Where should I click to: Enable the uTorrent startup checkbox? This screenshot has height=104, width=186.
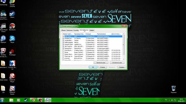coord(63,58)
